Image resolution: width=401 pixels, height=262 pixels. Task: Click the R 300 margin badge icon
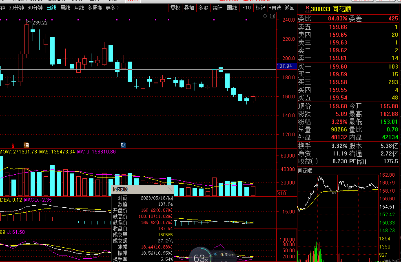pyautogui.click(x=308, y=9)
